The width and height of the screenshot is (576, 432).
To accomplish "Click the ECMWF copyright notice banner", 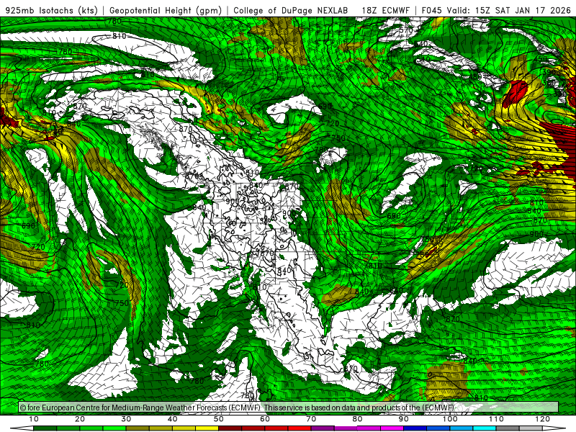I will [289, 408].
